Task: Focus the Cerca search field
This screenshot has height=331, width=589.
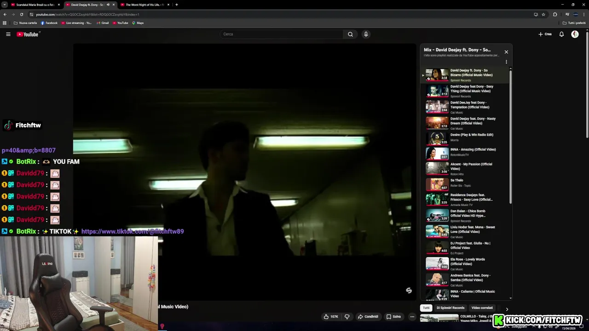Action: [282, 34]
